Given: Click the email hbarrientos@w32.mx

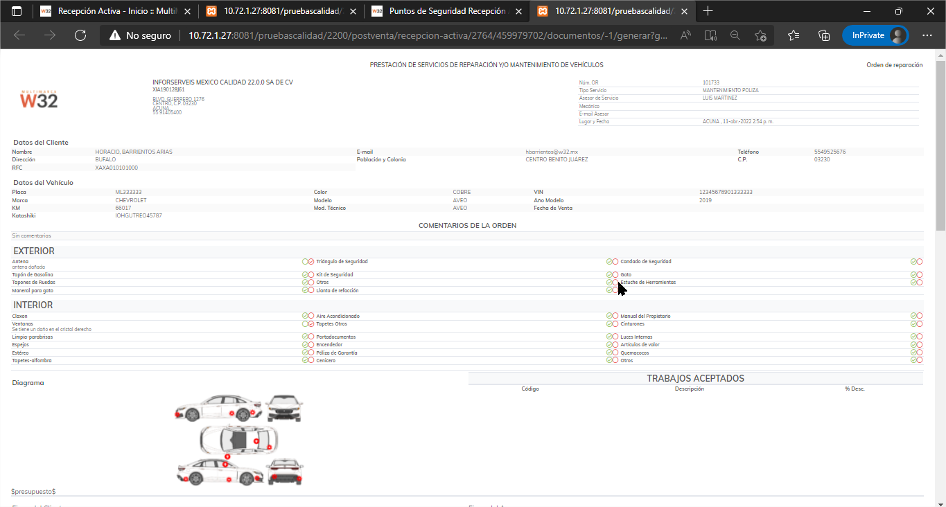Looking at the screenshot, I should click(x=552, y=152).
